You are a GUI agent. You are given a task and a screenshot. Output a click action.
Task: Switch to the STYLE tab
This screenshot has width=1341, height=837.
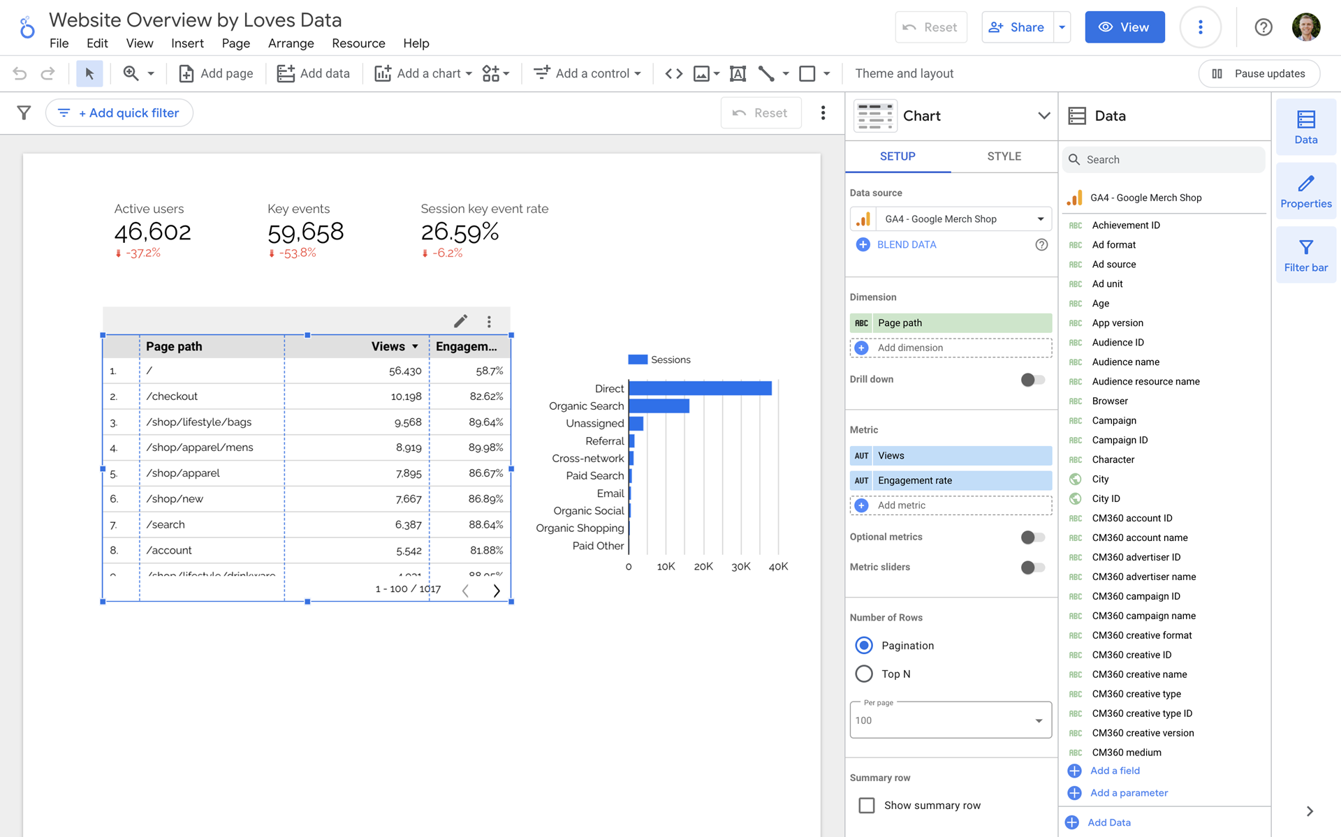[1004, 156]
